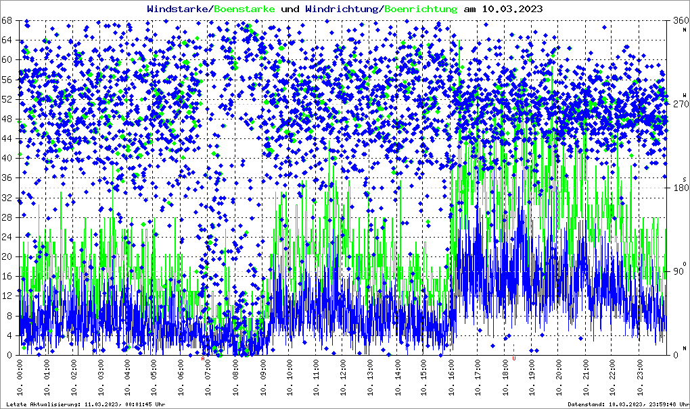This screenshot has width=690, height=409.
Task: Click the green Boenstarke title word
Action: coord(245,9)
